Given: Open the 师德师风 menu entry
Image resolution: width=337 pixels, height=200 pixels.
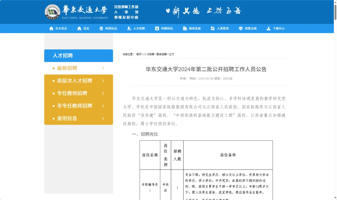Looking at the screenshot, I should coord(167,28).
